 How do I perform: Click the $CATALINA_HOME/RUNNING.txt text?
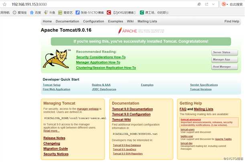[x=135, y=134]
